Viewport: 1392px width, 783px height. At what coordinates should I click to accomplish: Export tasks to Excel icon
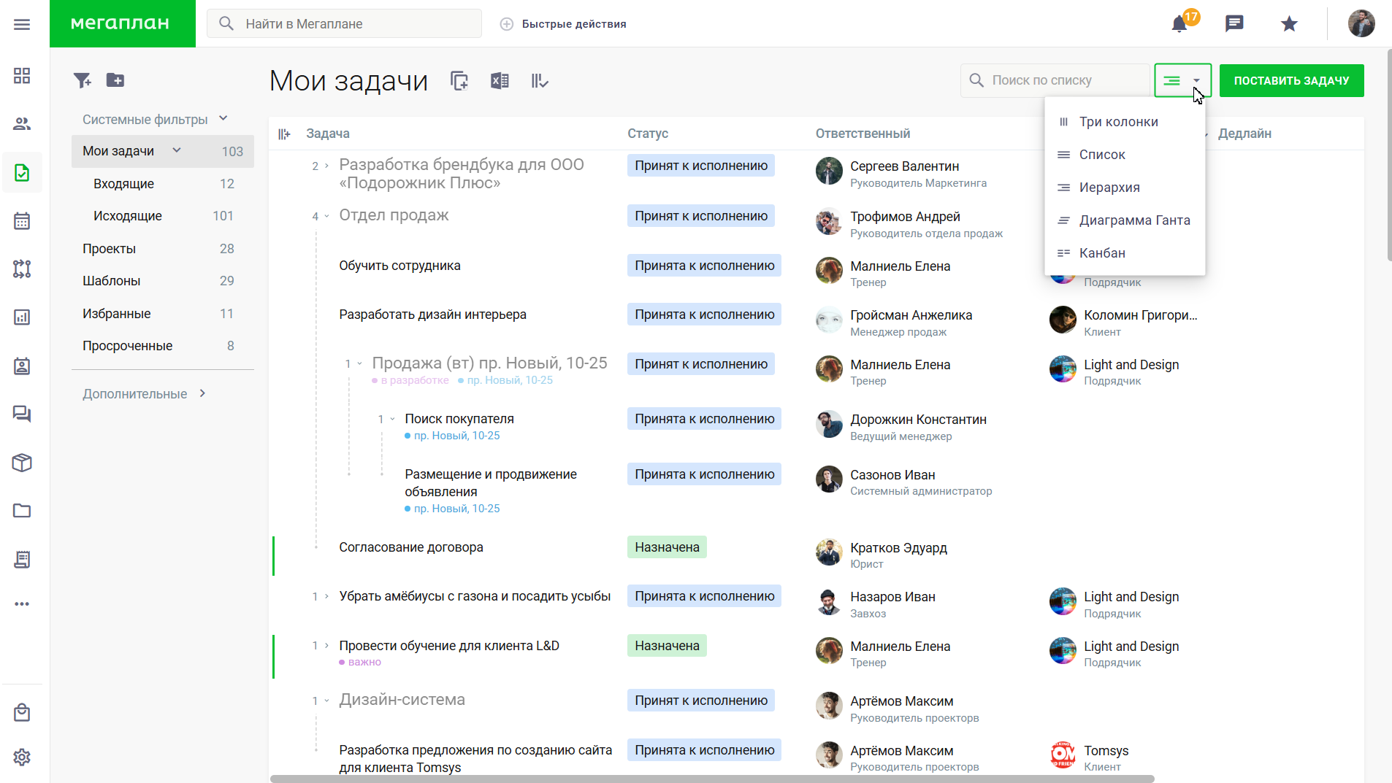500,81
